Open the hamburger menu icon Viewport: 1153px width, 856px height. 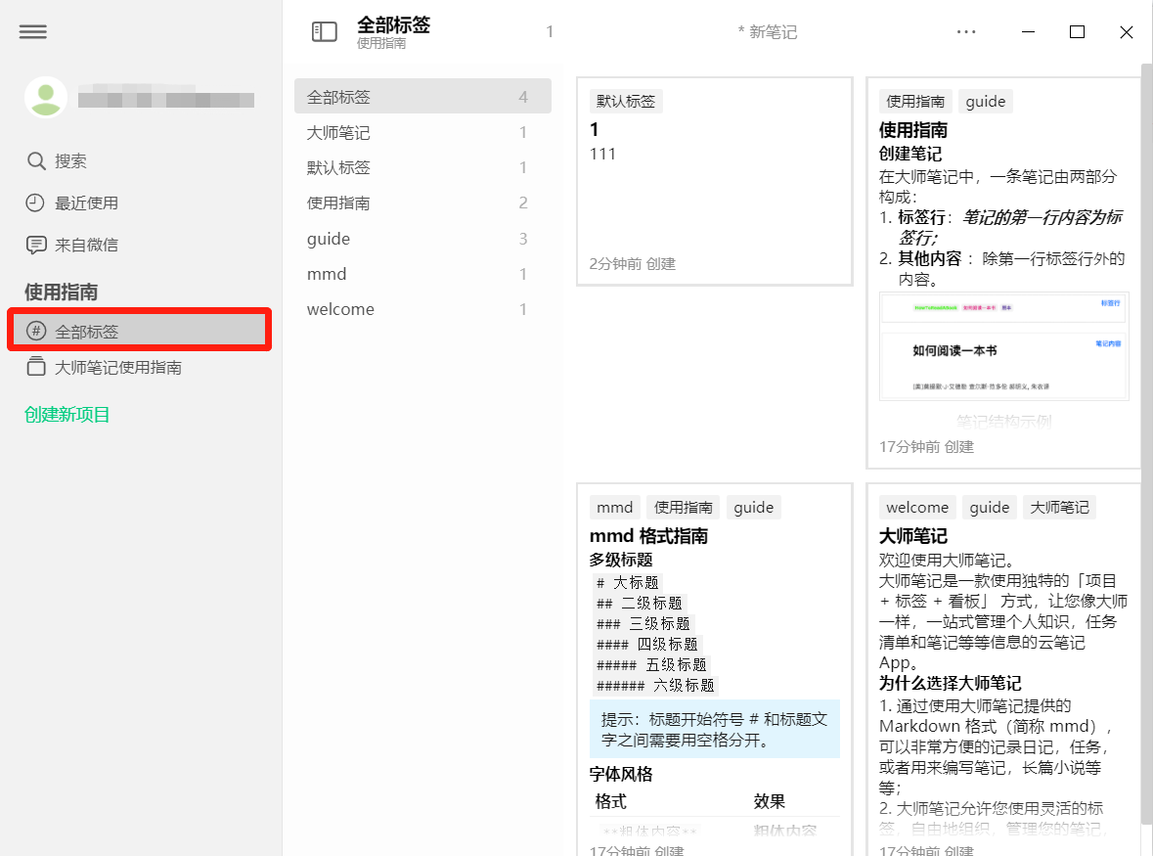tap(33, 31)
